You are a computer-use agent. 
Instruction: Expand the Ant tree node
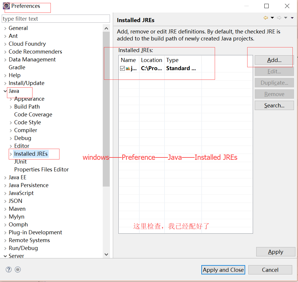click(5, 36)
